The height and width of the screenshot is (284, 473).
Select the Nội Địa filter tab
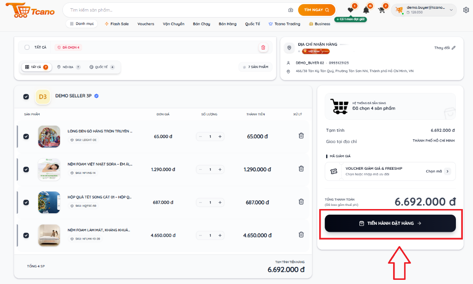tap(68, 67)
